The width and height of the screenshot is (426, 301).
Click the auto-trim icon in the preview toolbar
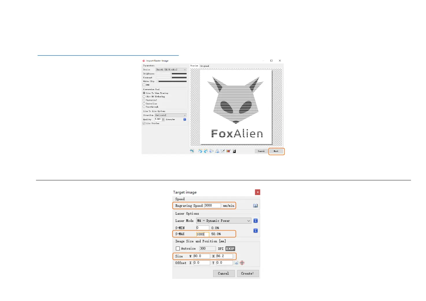point(228,151)
